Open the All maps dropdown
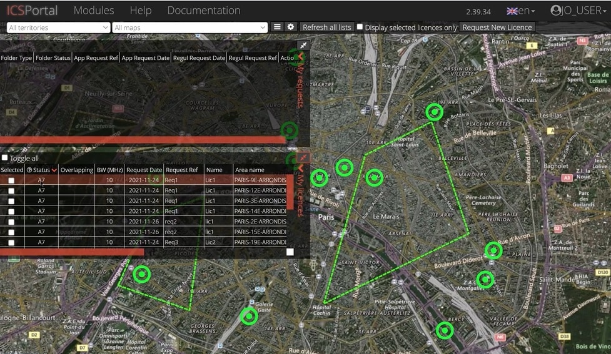The width and height of the screenshot is (611, 354). point(189,27)
